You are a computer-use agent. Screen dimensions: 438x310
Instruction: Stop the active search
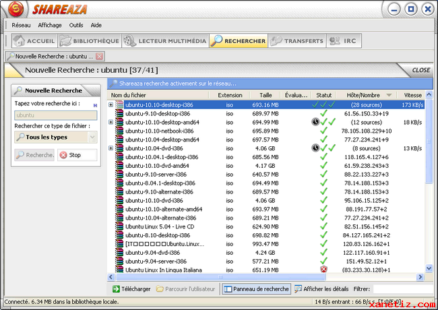tap(77, 155)
